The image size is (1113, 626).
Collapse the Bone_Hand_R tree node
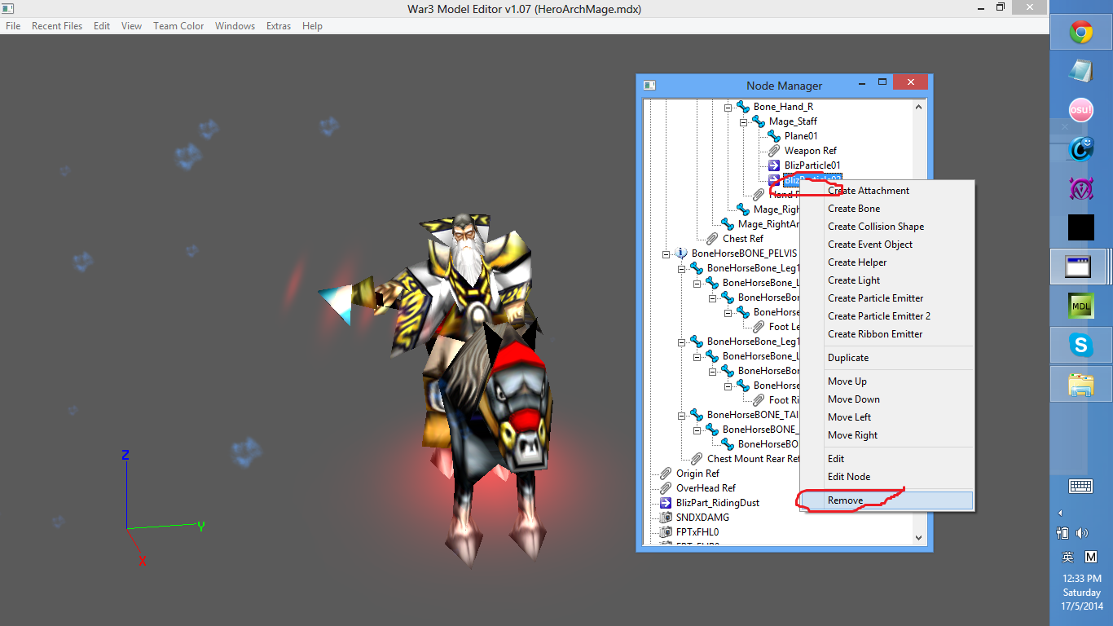pos(728,107)
